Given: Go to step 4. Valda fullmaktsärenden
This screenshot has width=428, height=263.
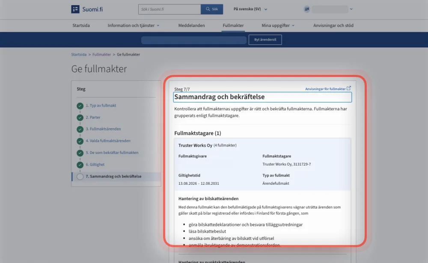Looking at the screenshot, I should click(108, 141).
